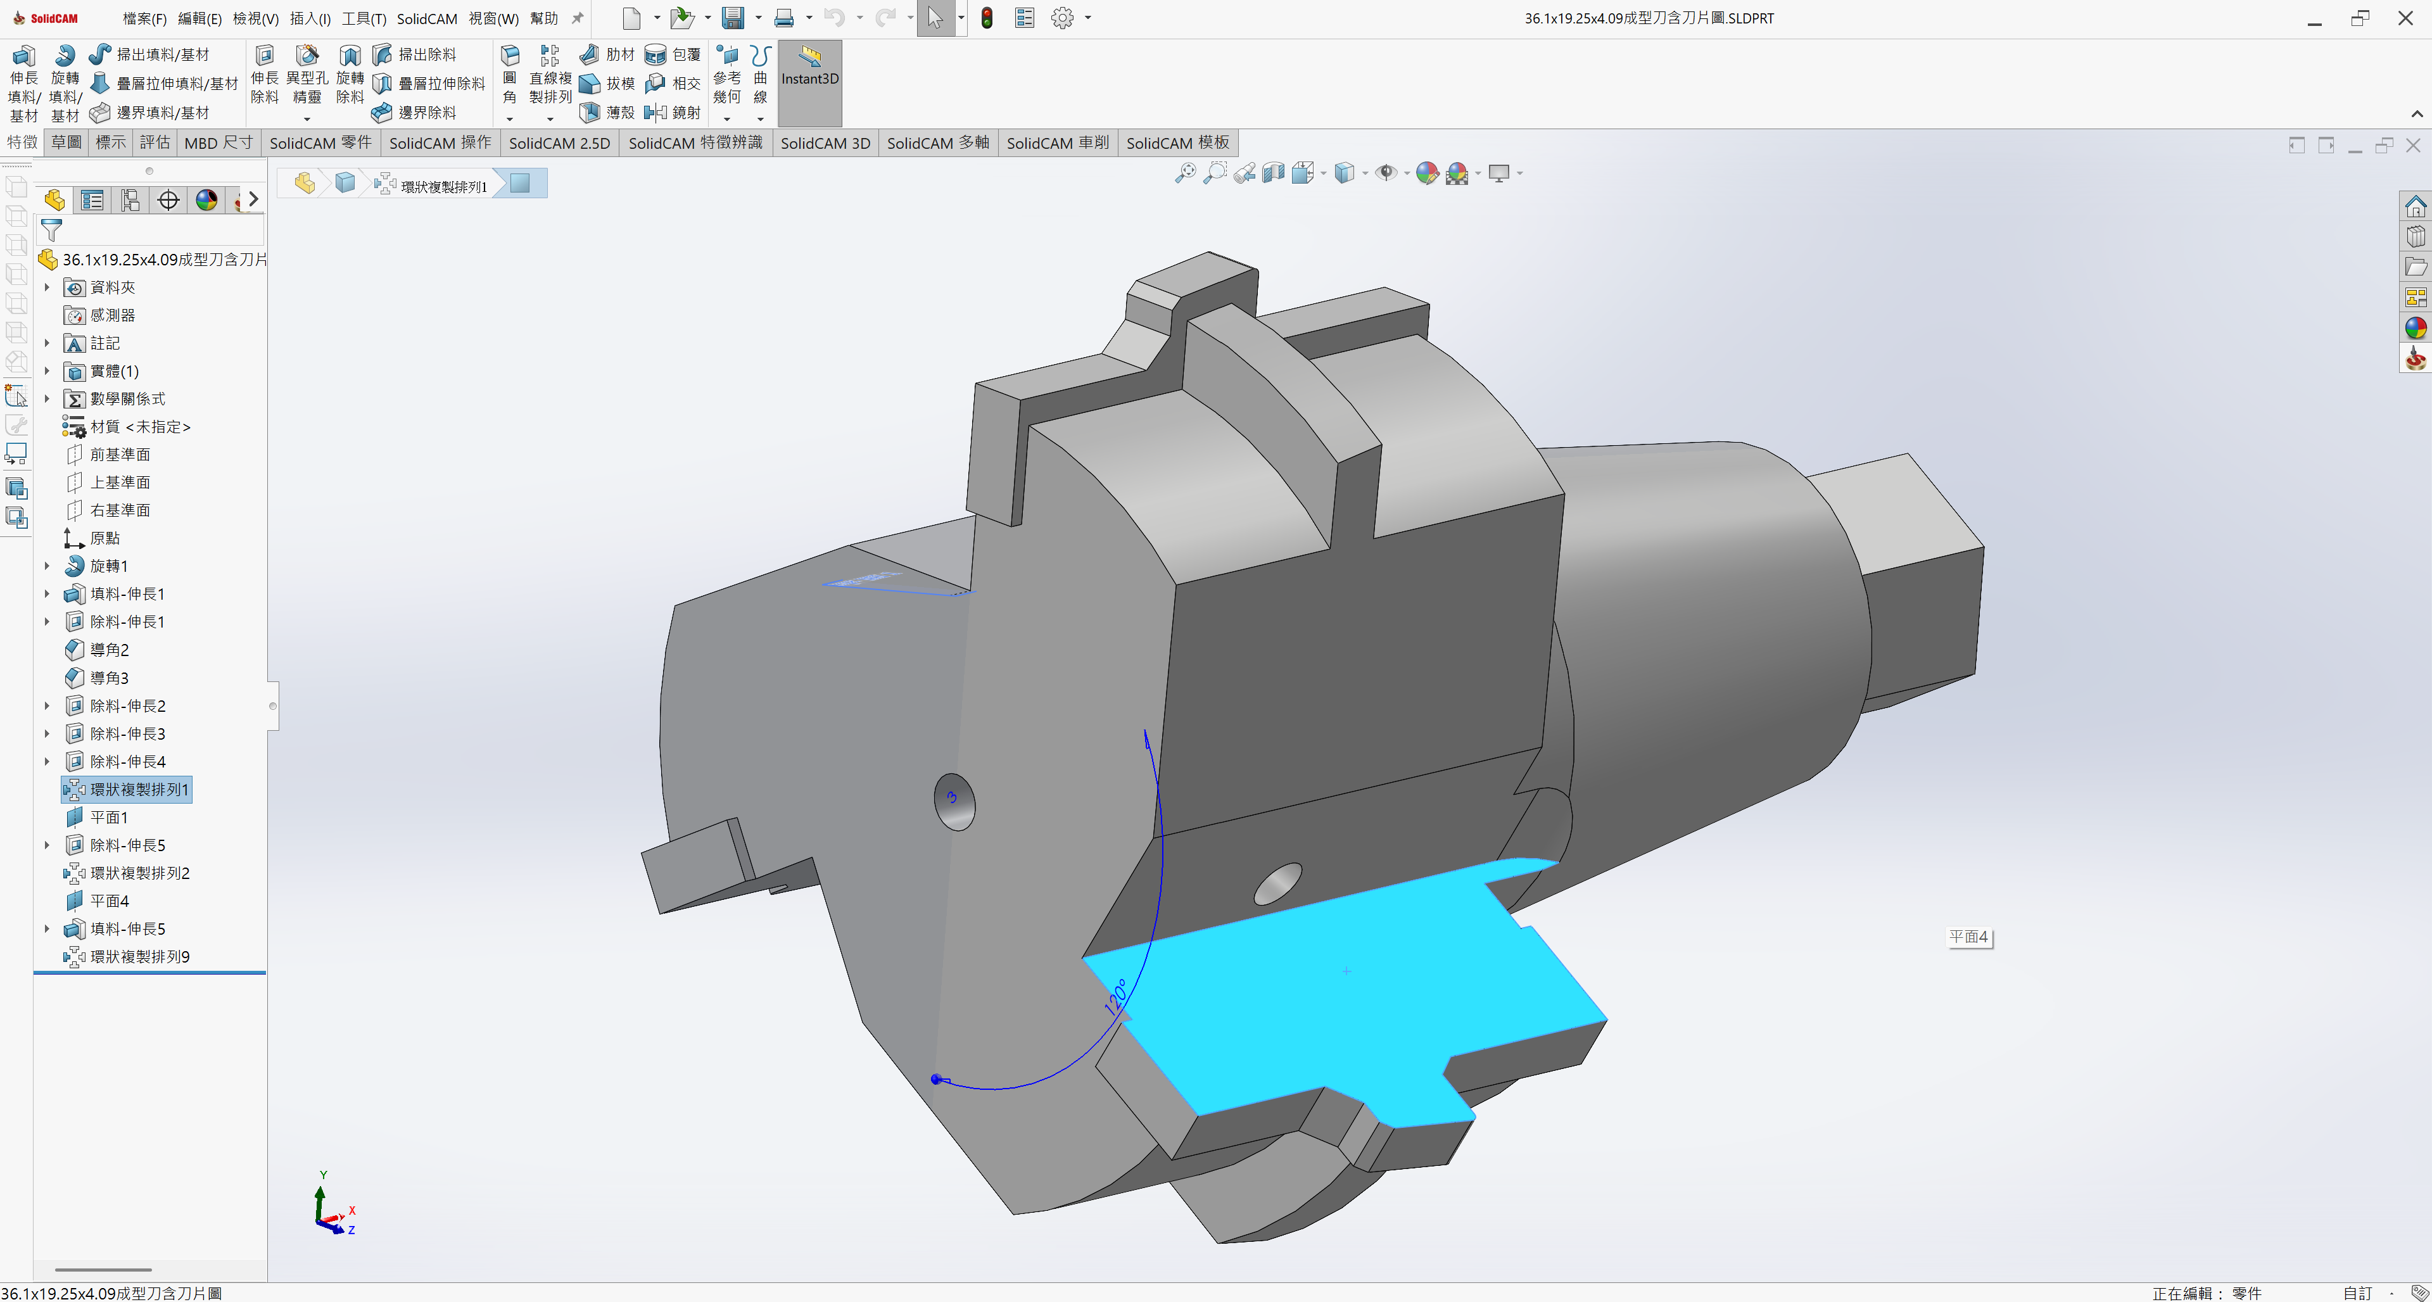Collapse the ribbon with the chevron arrow
Image resolution: width=2432 pixels, height=1302 pixels.
(2416, 114)
